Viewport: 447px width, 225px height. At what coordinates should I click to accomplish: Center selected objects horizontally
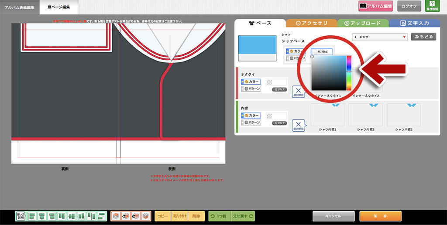point(42,216)
